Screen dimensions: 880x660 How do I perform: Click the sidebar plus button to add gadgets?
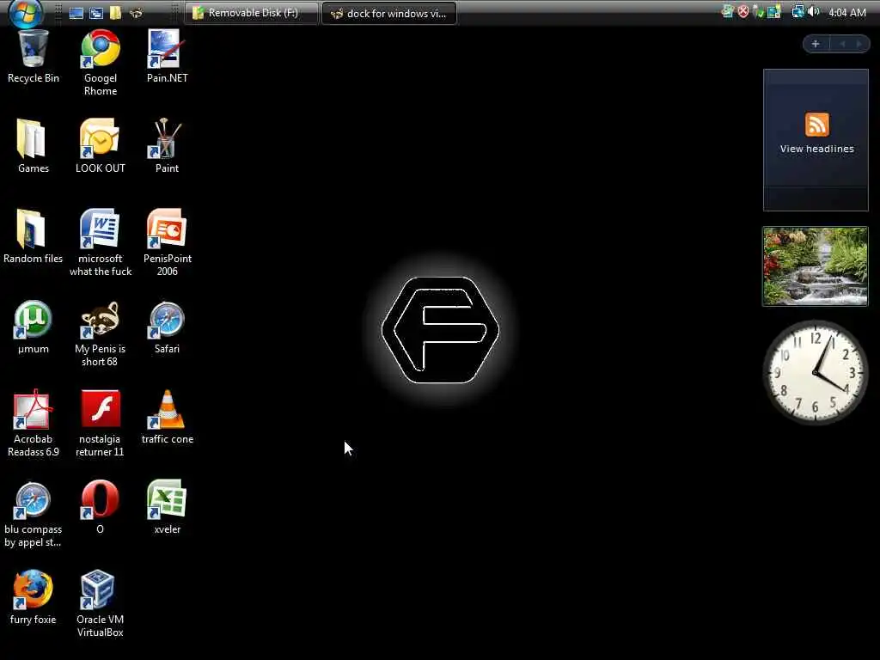click(816, 44)
